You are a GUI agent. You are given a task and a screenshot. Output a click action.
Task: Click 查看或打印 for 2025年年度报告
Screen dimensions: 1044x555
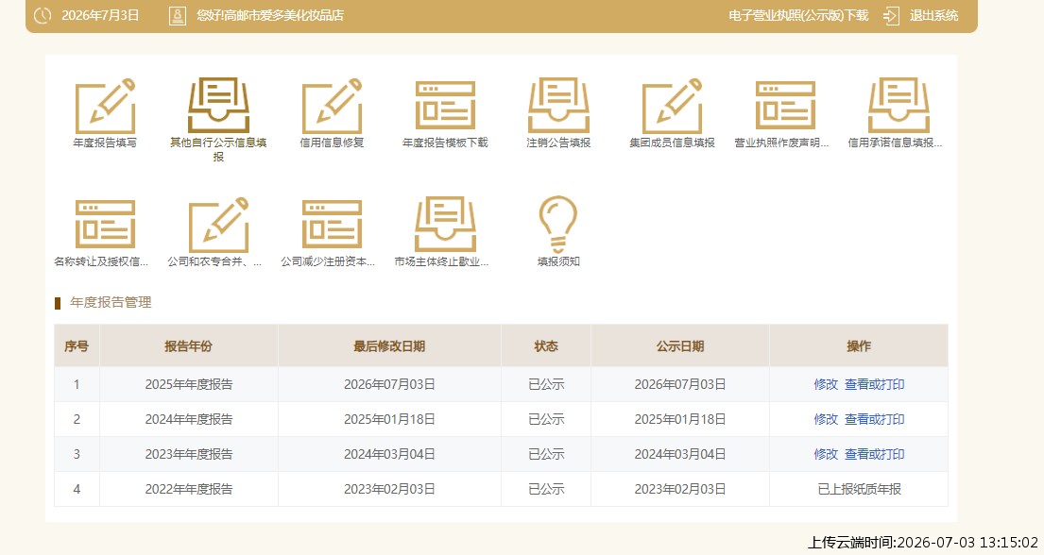coord(874,385)
